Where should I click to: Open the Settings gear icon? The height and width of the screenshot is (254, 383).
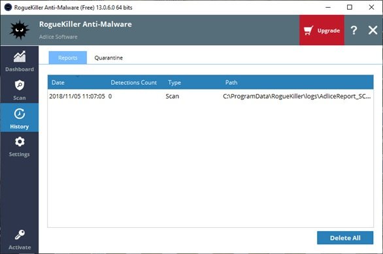(x=20, y=142)
